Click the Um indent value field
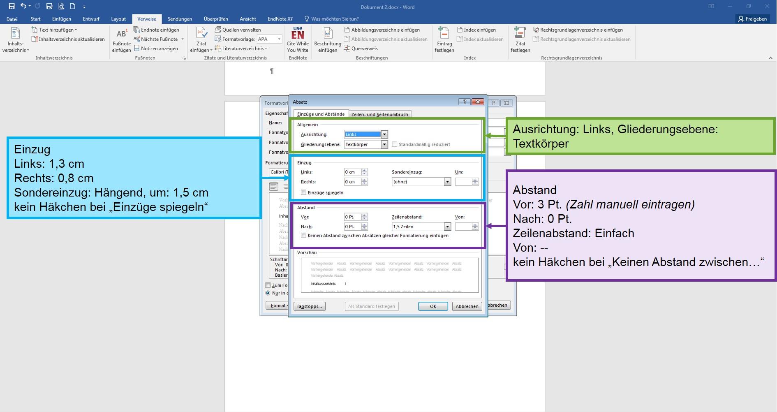 coord(463,182)
